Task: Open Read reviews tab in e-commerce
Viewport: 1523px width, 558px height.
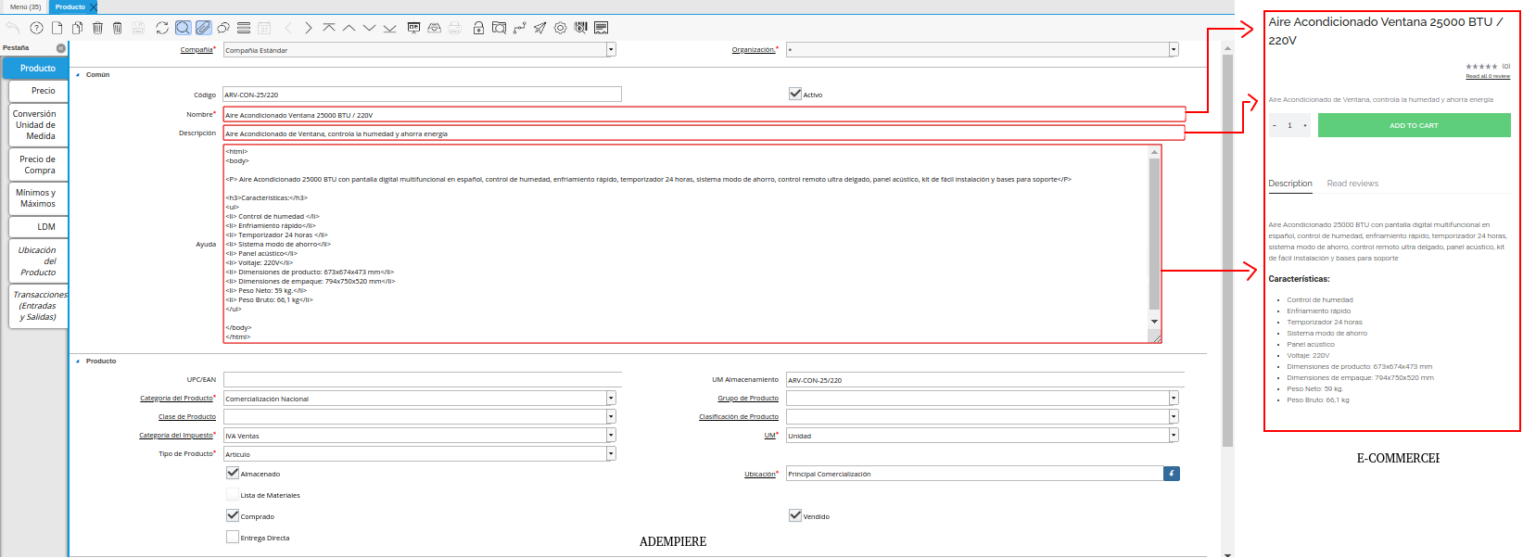Action: 1352,184
